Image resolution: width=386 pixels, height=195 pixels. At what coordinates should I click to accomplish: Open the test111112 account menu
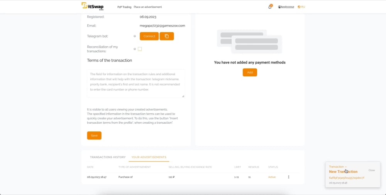pyautogui.click(x=288, y=7)
